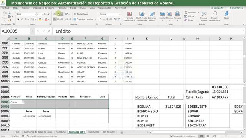Click the Compartir button
246x138 pixels.
pyautogui.click(x=217, y=8)
